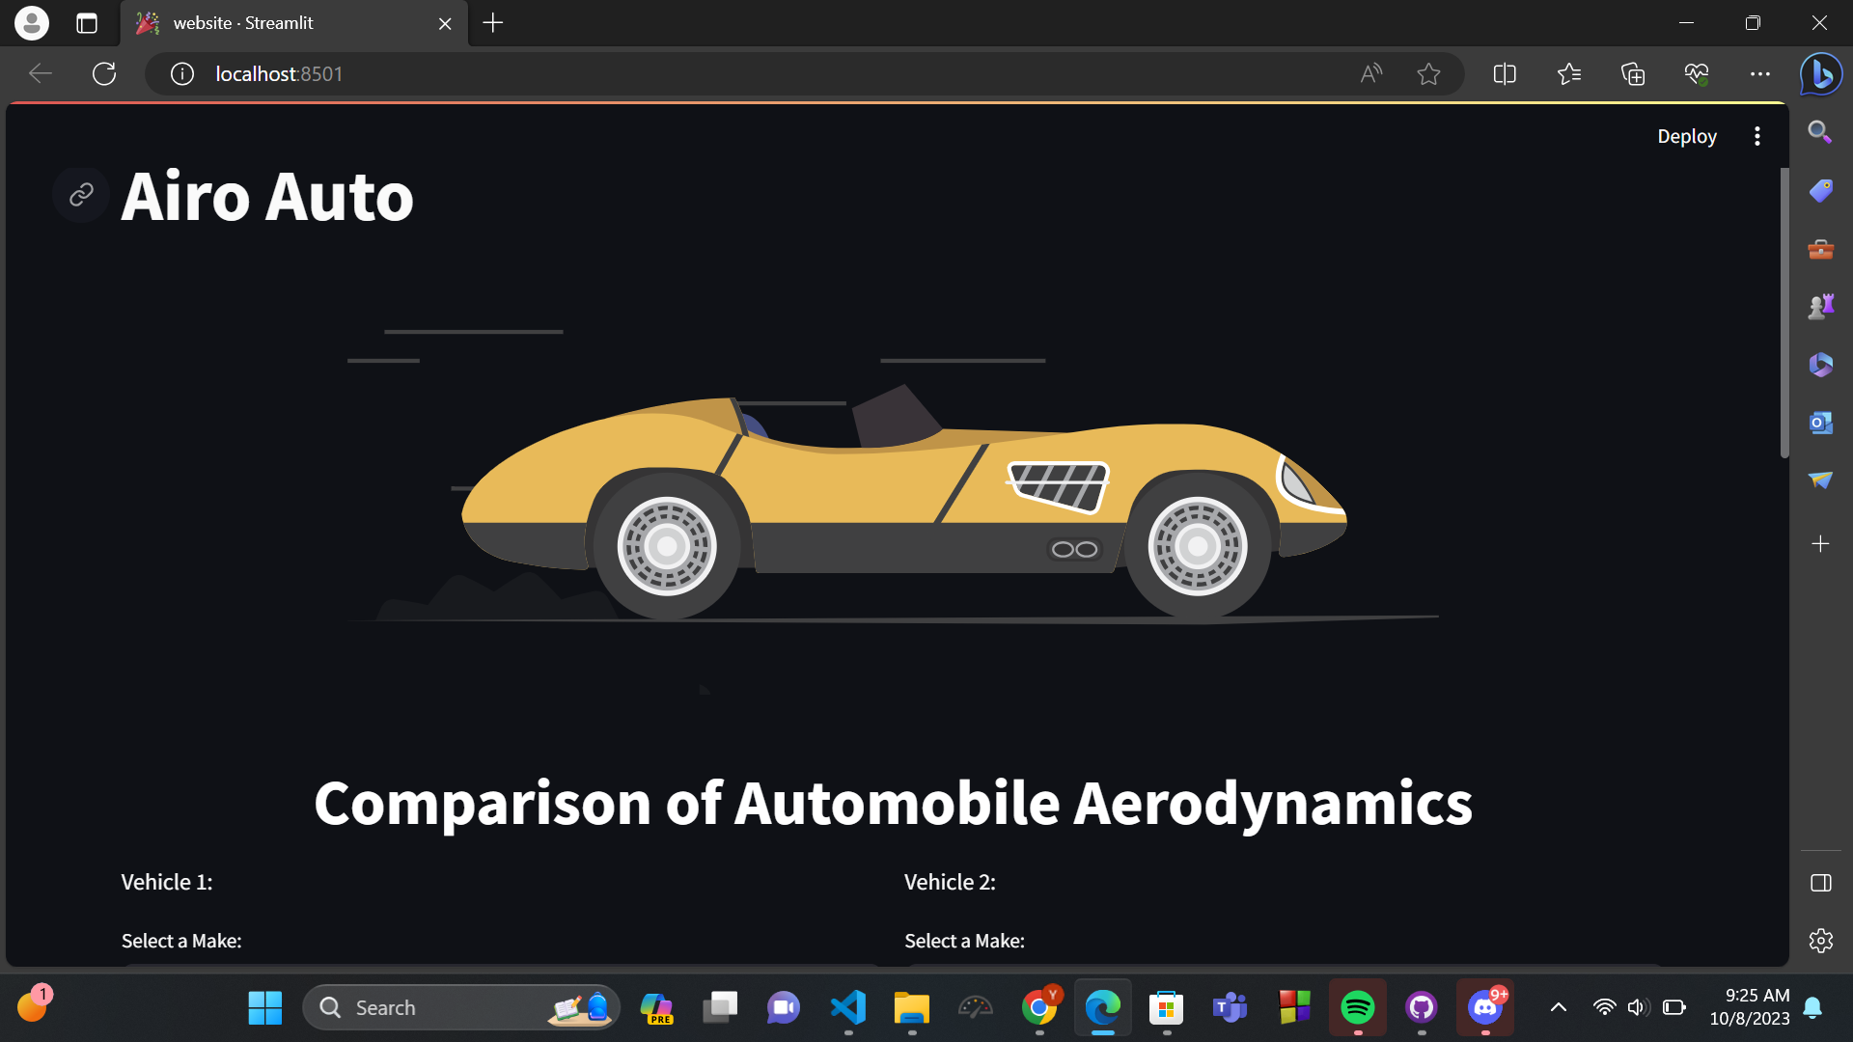Open the search panel in the Edge sidebar
This screenshot has width=1853, height=1042.
click(x=1820, y=132)
